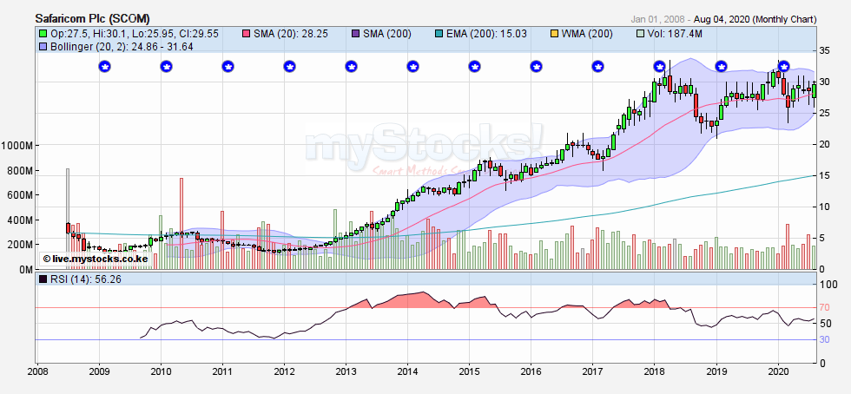Click the red SMA (20) legend swatch
This screenshot has width=851, height=394.
pyautogui.click(x=246, y=33)
